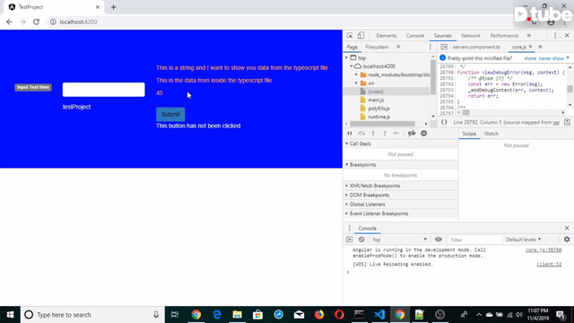Open polyfills.js in file tree
The height and width of the screenshot is (323, 574).
[x=378, y=109]
